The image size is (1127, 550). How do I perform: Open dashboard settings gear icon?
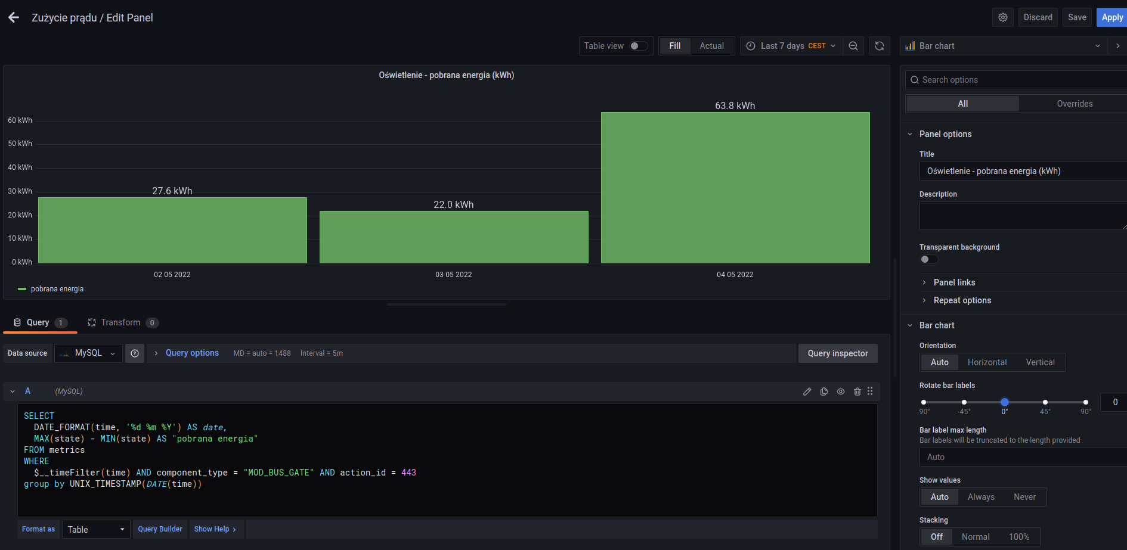click(1003, 17)
